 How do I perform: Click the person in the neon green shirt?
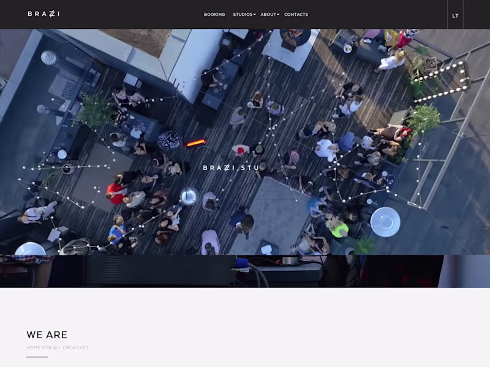point(339,229)
